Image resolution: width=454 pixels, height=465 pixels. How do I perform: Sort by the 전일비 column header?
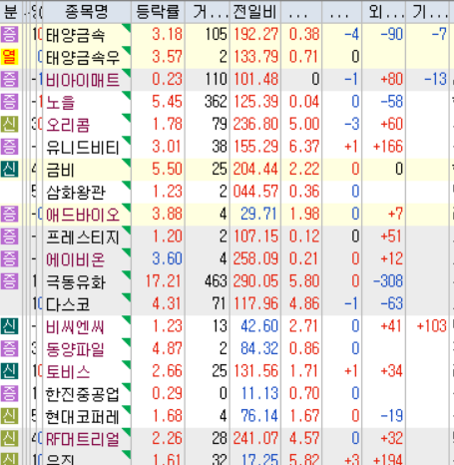(x=255, y=12)
